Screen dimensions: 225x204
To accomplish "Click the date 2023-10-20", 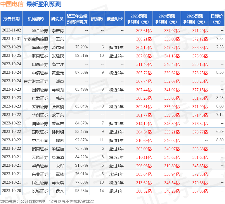I will (x=11, y=191).
